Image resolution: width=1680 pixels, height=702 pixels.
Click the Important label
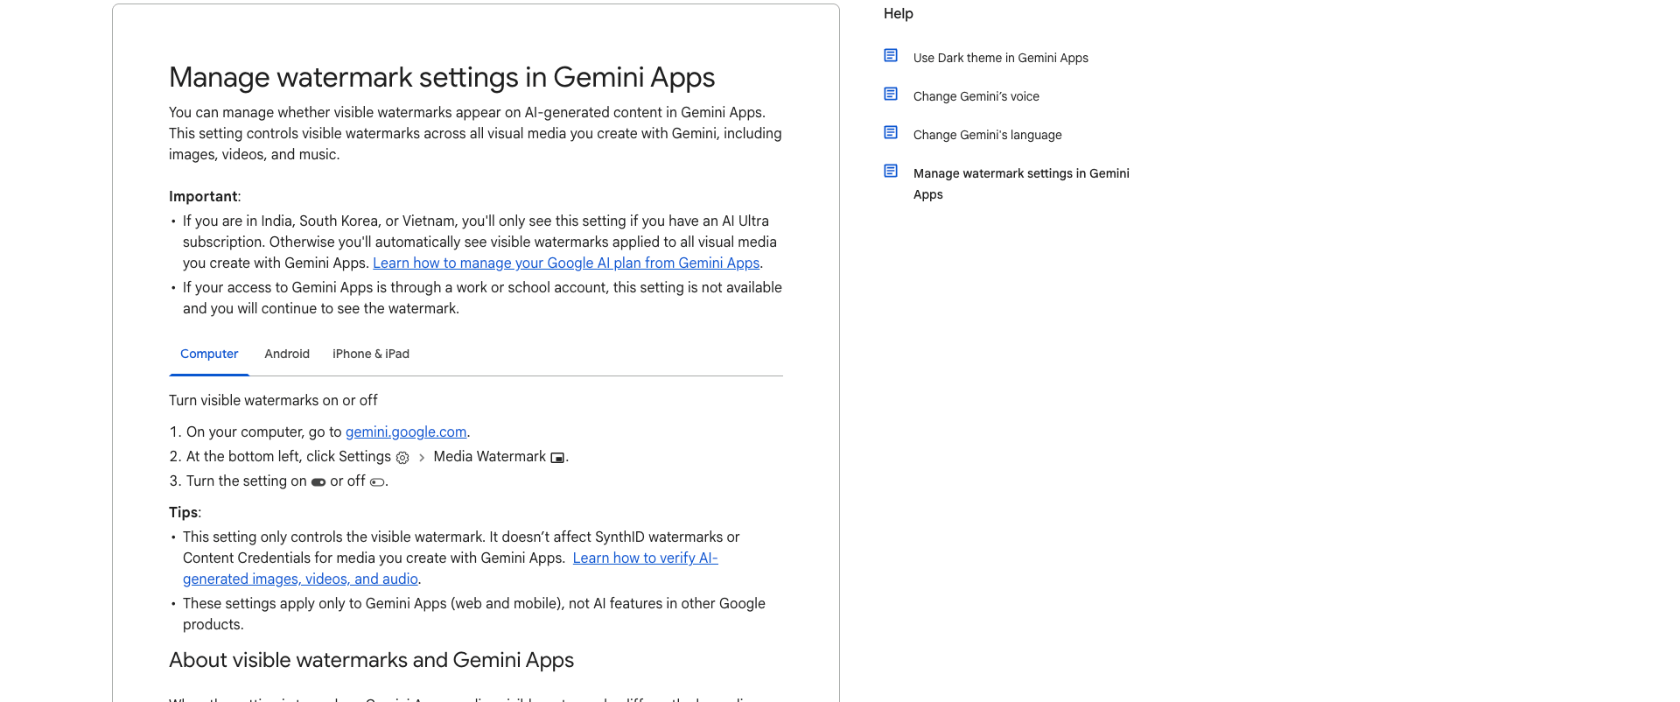click(x=203, y=196)
